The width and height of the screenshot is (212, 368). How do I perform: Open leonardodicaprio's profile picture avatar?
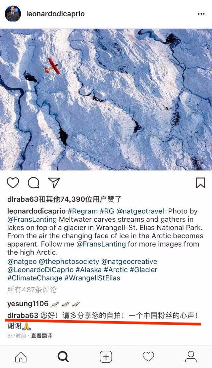click(x=13, y=14)
